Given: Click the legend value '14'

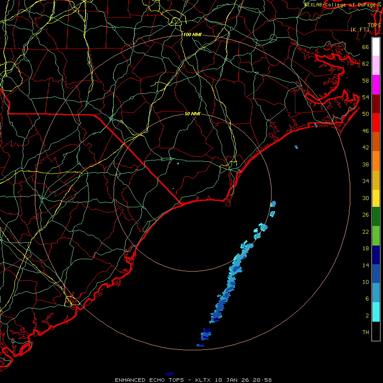Looking at the screenshot, I should (366, 265).
